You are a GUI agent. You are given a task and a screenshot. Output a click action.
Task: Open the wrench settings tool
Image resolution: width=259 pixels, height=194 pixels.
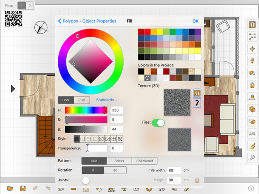point(252,158)
